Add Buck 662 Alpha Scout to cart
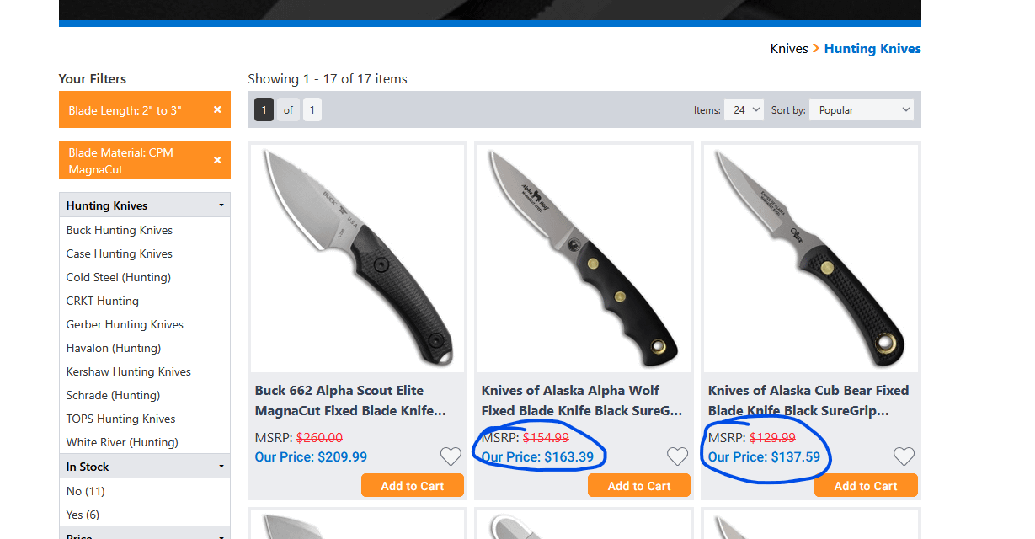1035x539 pixels. click(413, 486)
